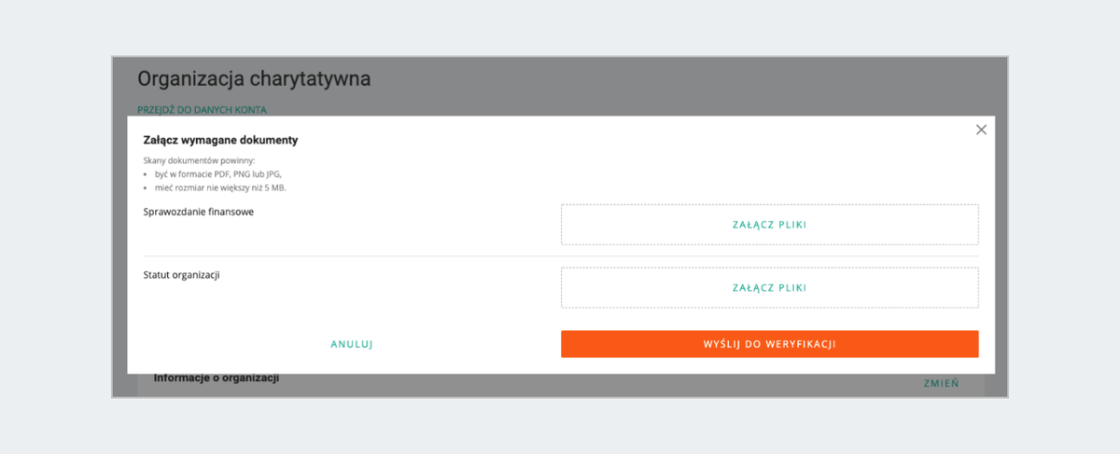Close the document upload dialog with X
The image size is (1120, 454).
point(981,130)
